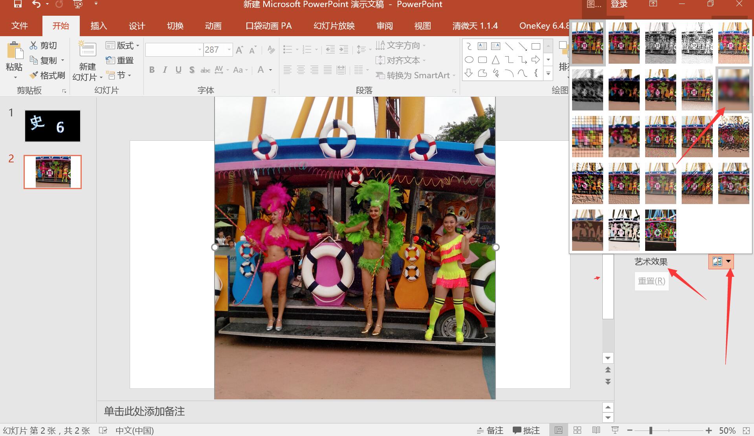The width and height of the screenshot is (754, 436).
Task: Apply the Blur (虚化) artistic effect thumbnail
Action: pyautogui.click(x=734, y=90)
